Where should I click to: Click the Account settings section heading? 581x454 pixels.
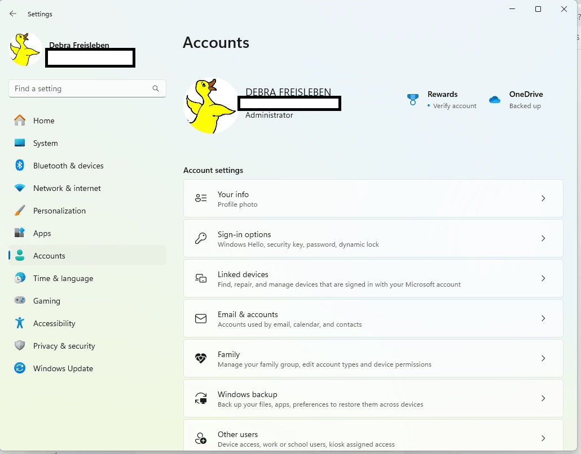213,170
